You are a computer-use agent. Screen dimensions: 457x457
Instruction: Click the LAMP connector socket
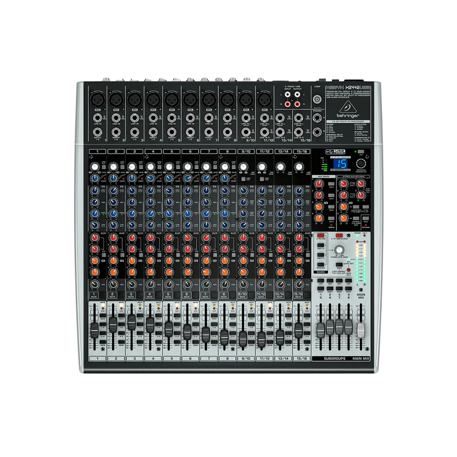(317, 99)
